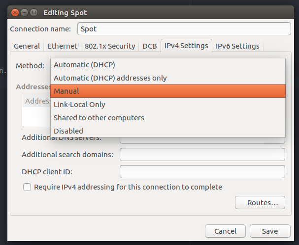299x245 pixels.
Task: Select the Manual method option
Action: click(x=168, y=91)
